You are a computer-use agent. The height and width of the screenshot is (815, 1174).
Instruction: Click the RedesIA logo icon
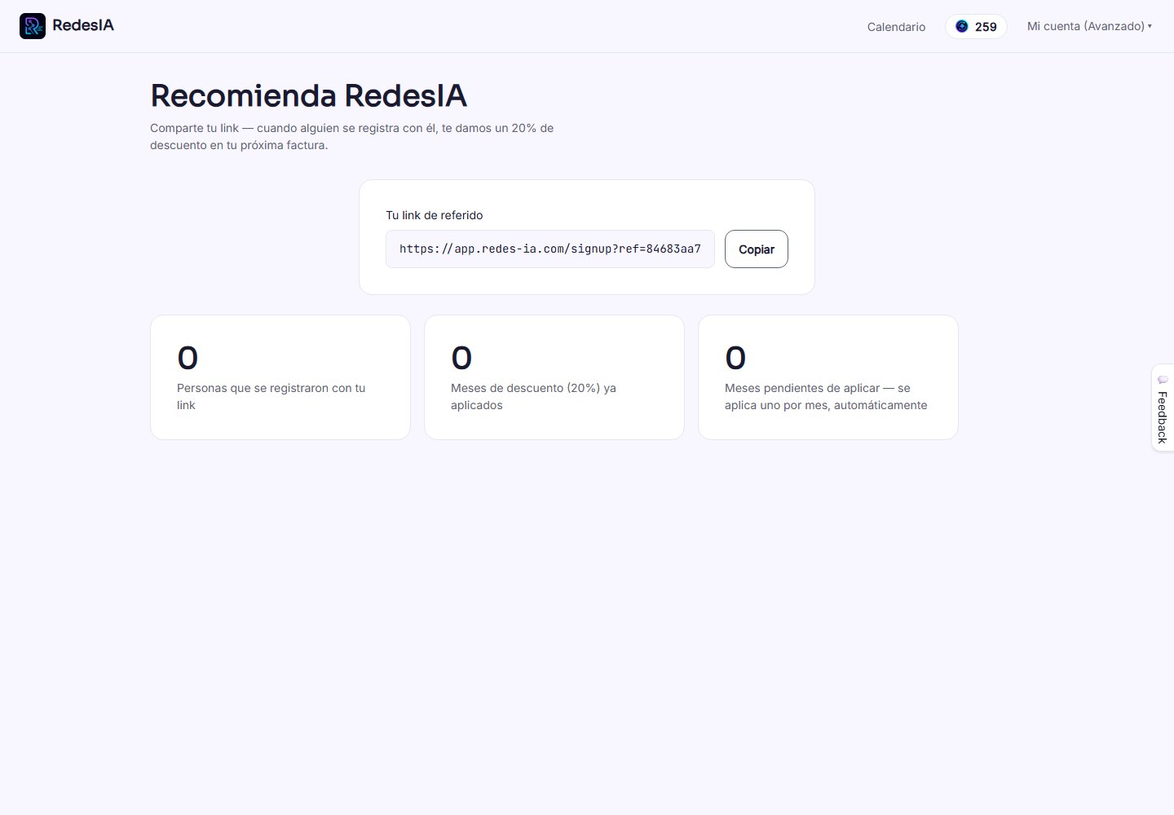click(33, 26)
